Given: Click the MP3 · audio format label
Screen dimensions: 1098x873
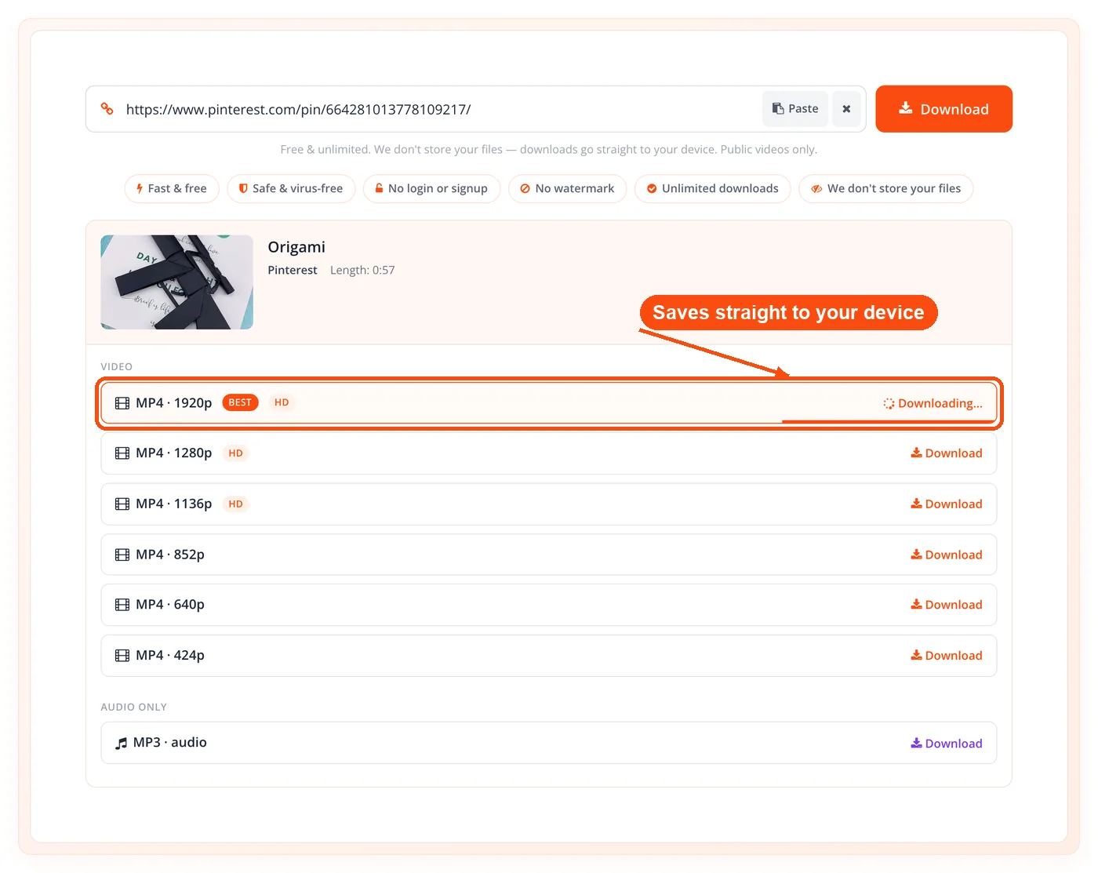Looking at the screenshot, I should [x=170, y=743].
